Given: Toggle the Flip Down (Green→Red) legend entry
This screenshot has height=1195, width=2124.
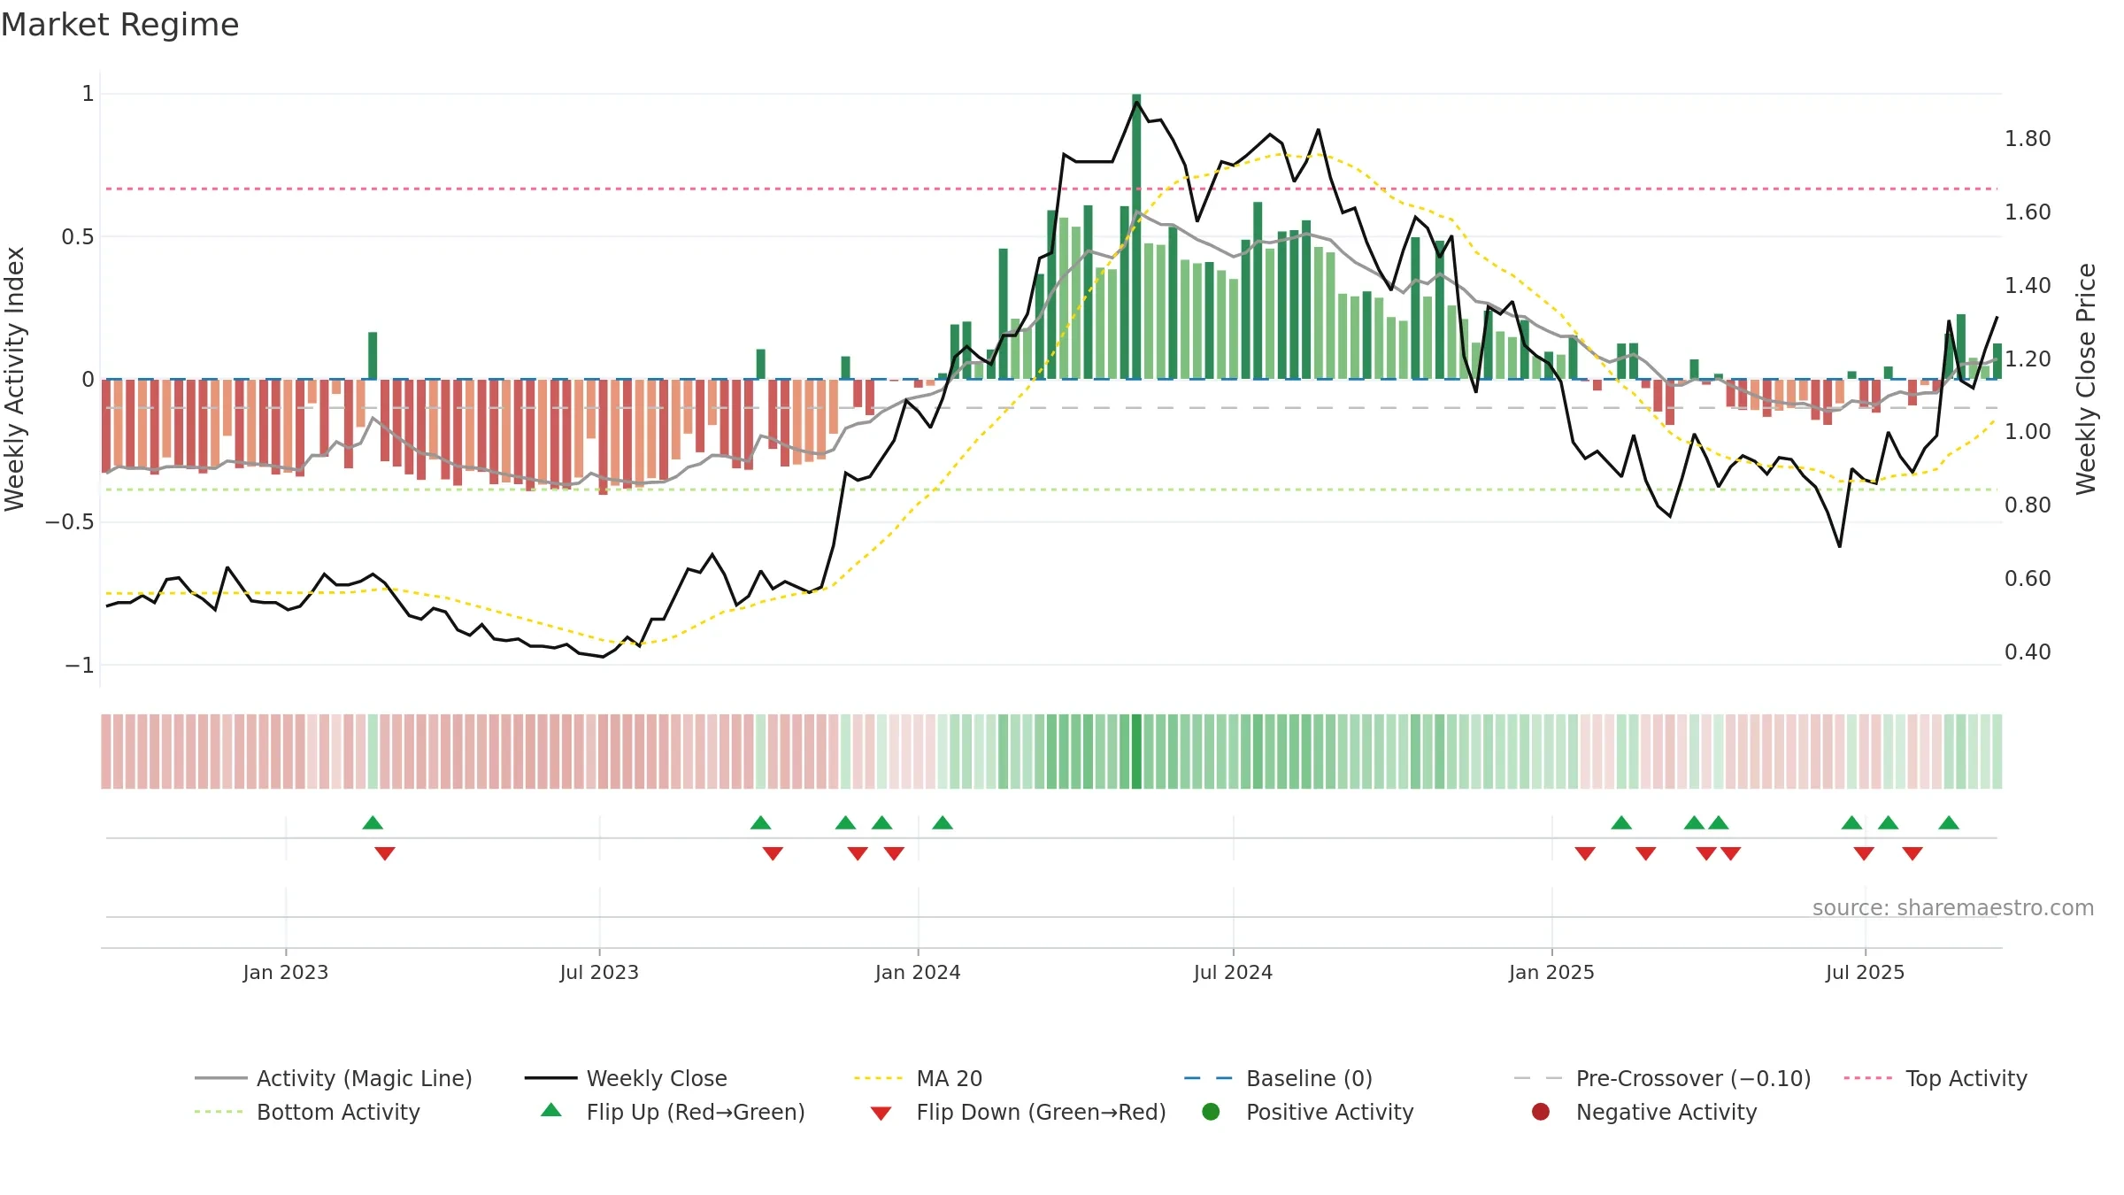Looking at the screenshot, I should pyautogui.click(x=1018, y=1112).
